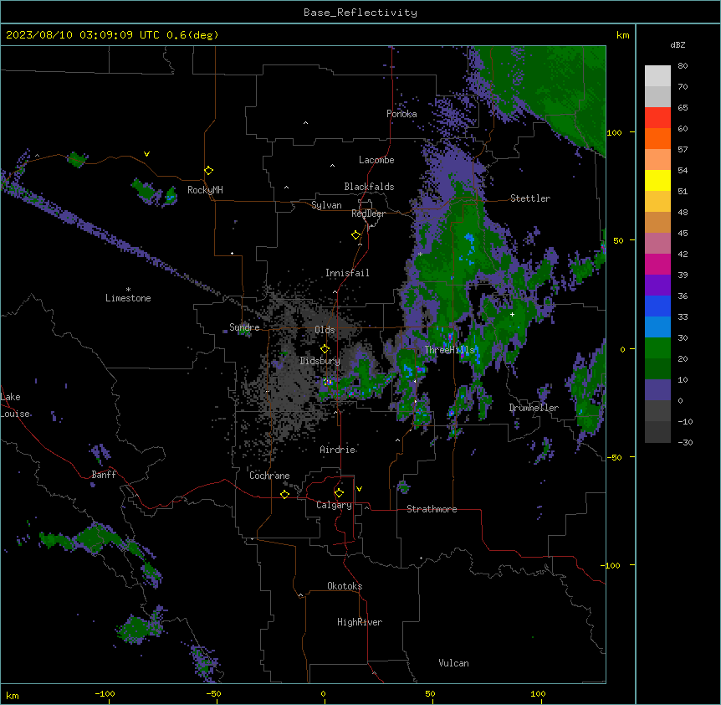Click the Calgary city label
This screenshot has width=721, height=705.
pyautogui.click(x=334, y=505)
